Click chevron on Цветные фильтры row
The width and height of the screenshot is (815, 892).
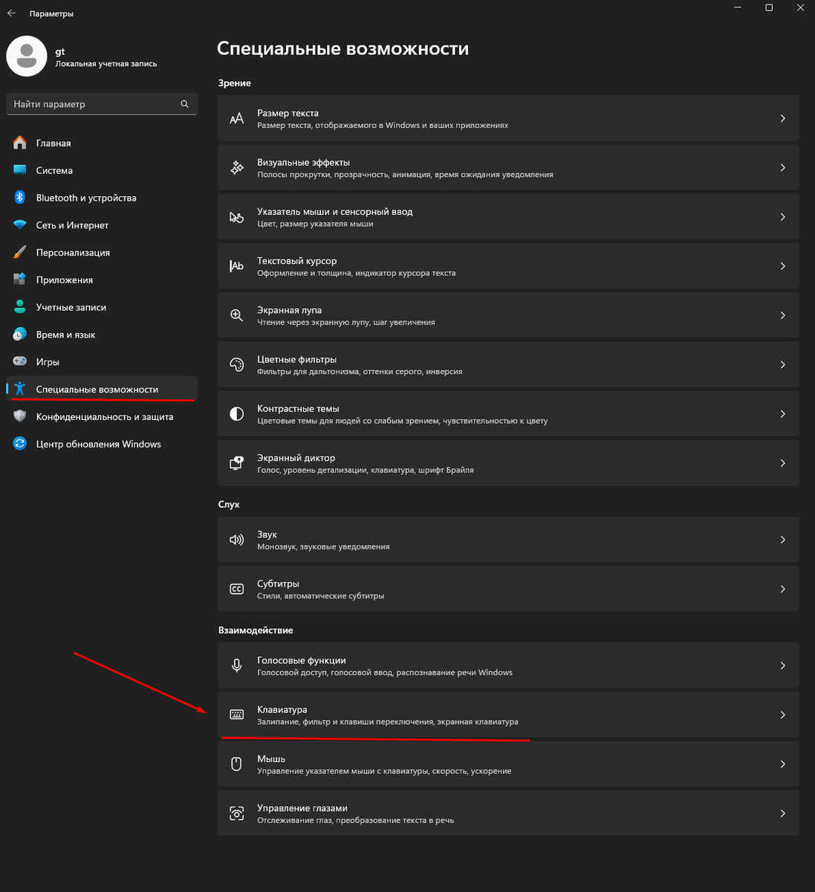point(782,364)
